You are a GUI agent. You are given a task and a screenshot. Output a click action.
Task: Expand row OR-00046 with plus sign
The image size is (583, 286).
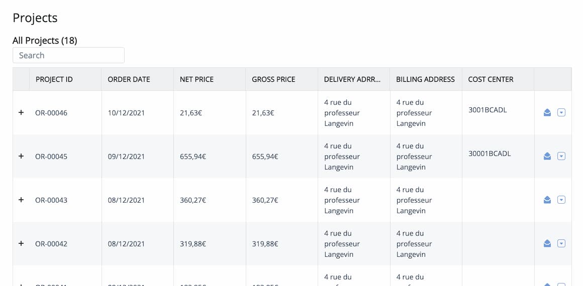point(21,112)
